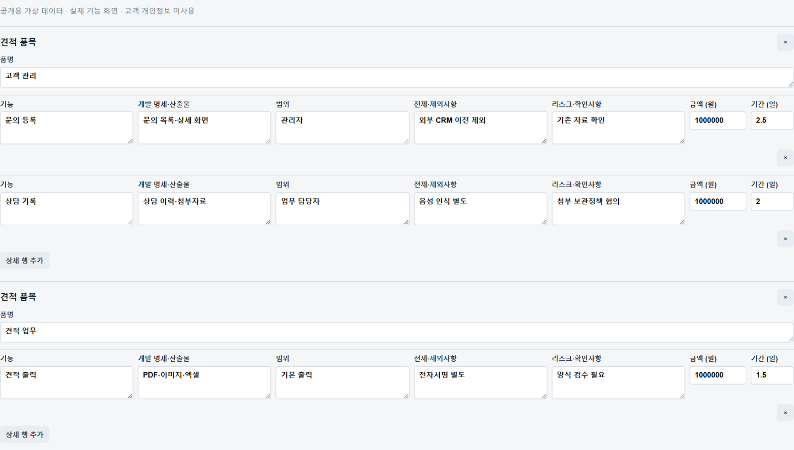Edit the 기존 자료 확인 risk field
The image size is (794, 450).
pos(618,128)
